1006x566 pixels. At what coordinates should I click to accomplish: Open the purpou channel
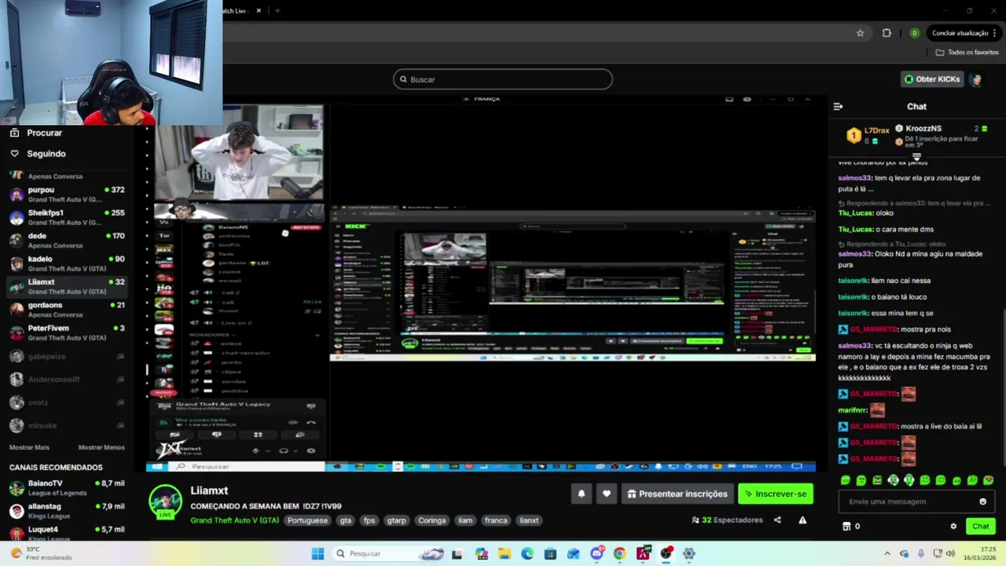[67, 194]
